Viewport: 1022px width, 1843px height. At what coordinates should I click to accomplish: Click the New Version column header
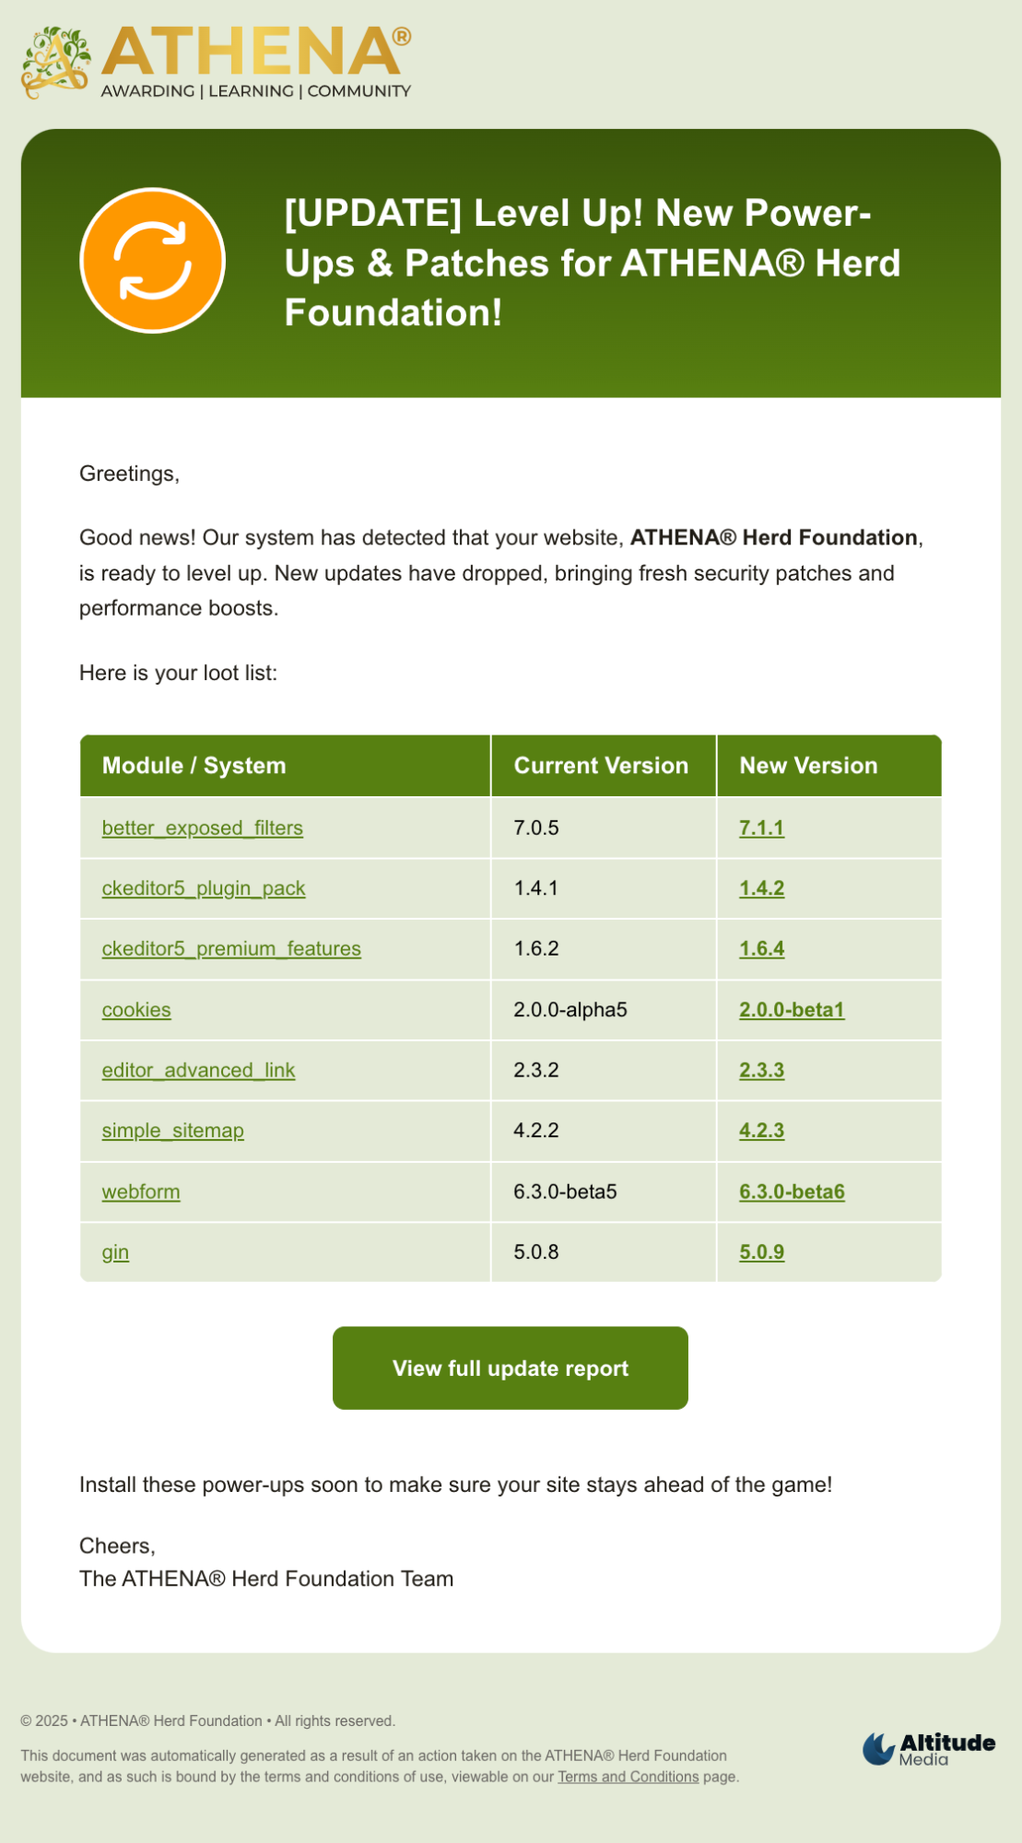point(829,766)
